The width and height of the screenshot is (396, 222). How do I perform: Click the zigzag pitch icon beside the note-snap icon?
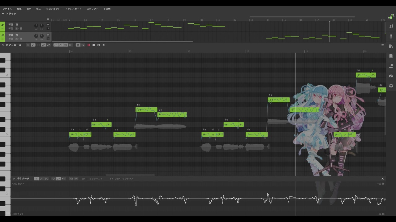point(48,45)
